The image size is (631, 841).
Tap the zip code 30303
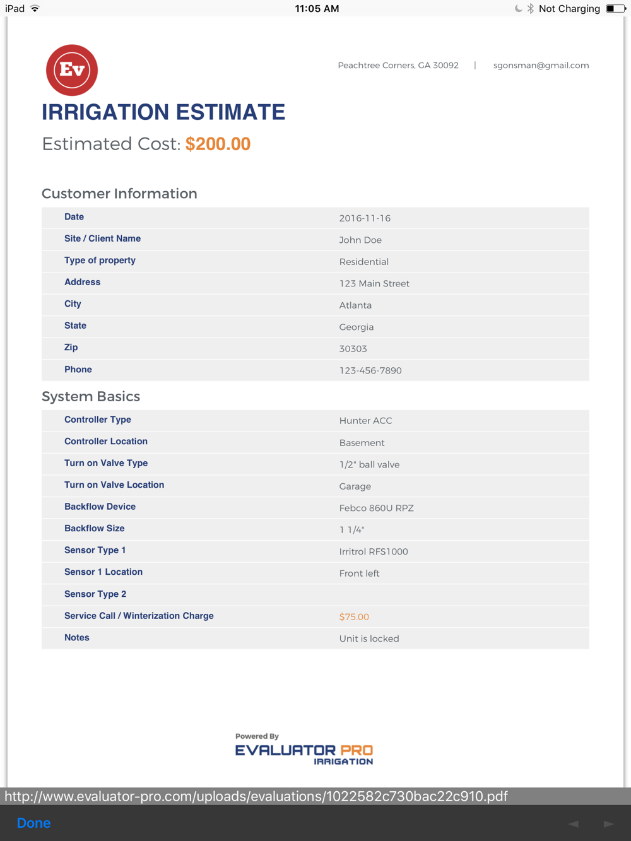(353, 349)
